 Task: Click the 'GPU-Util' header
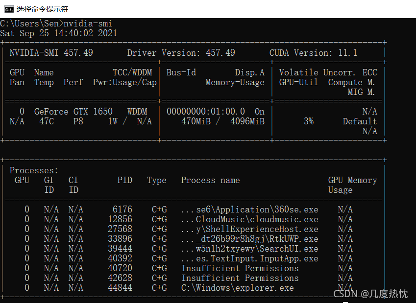[298, 82]
